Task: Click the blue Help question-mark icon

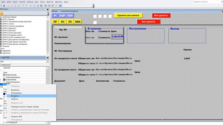Action: tap(60, 6)
